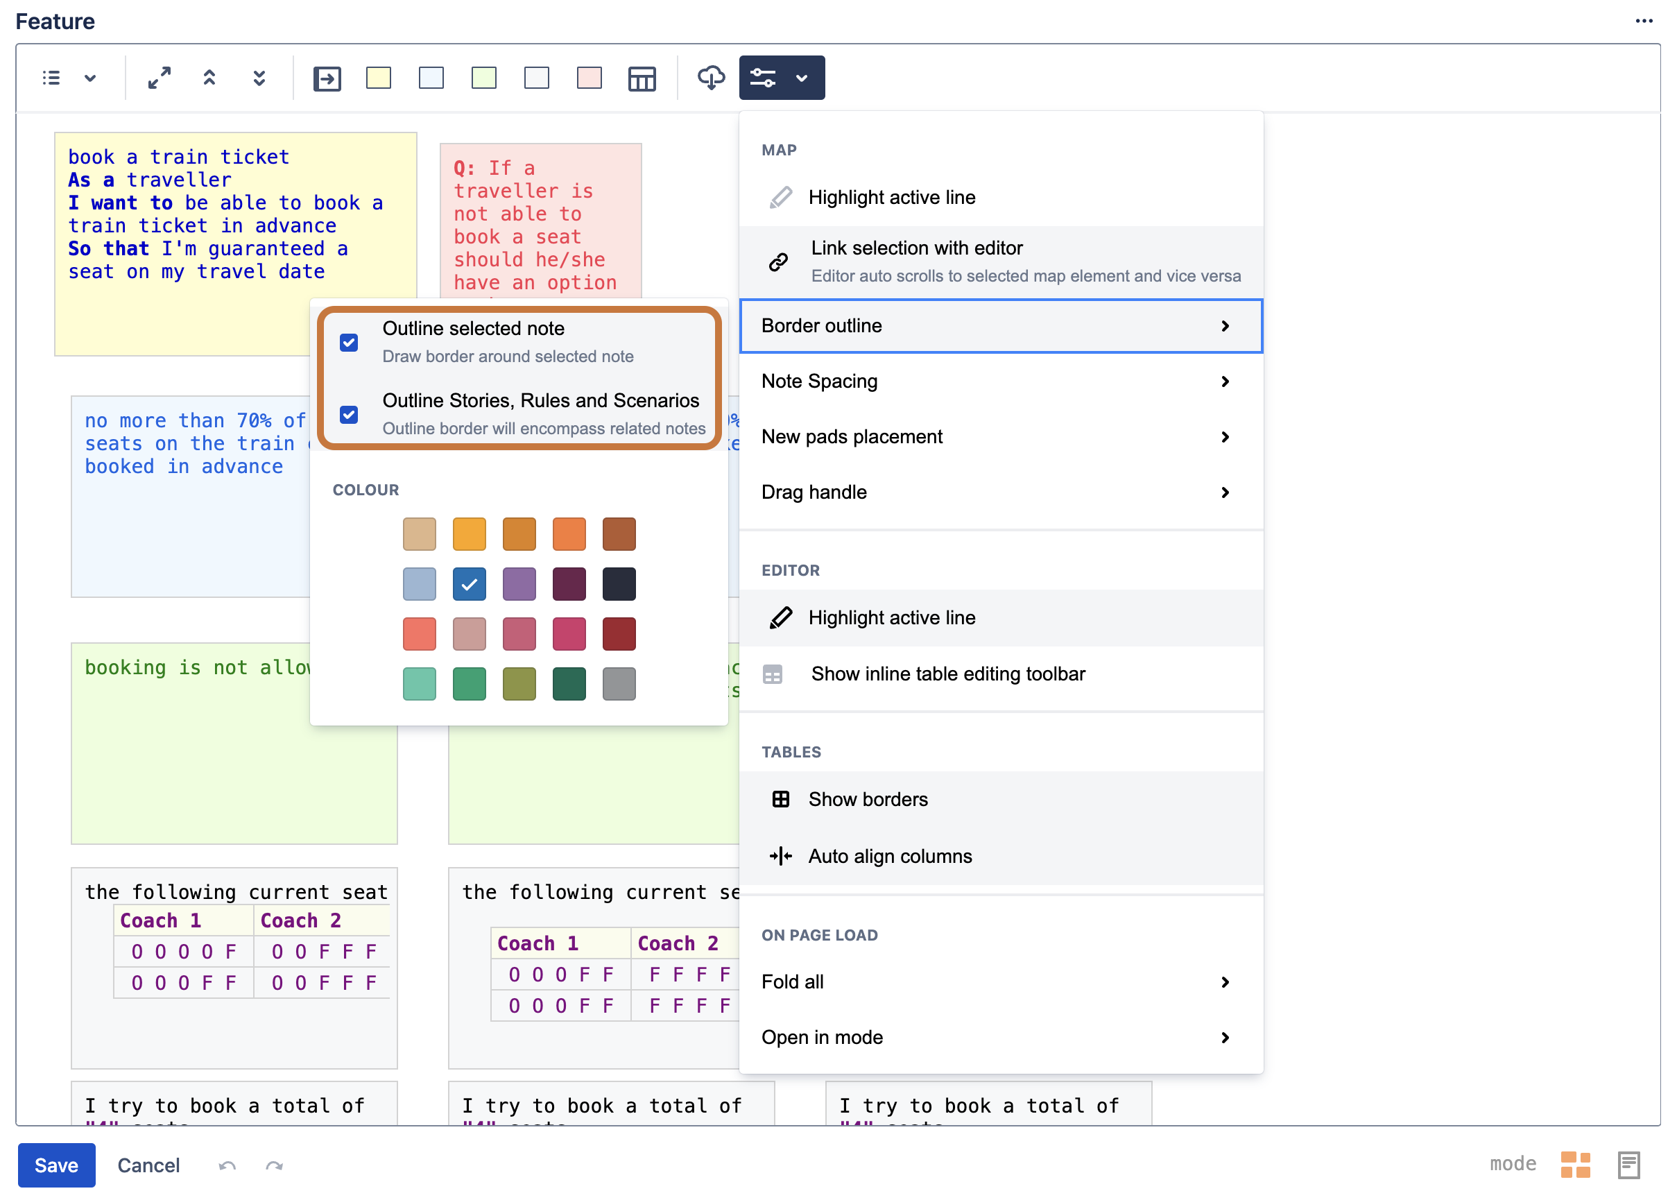The width and height of the screenshot is (1677, 1200).
Task: Expand the Fold all submenu
Action: coord(1000,982)
